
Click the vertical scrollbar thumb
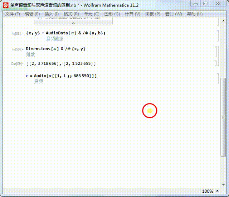pos(223,117)
